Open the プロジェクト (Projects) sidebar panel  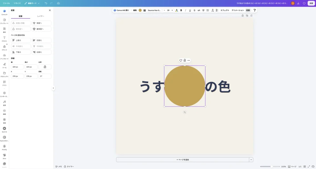tap(4, 74)
